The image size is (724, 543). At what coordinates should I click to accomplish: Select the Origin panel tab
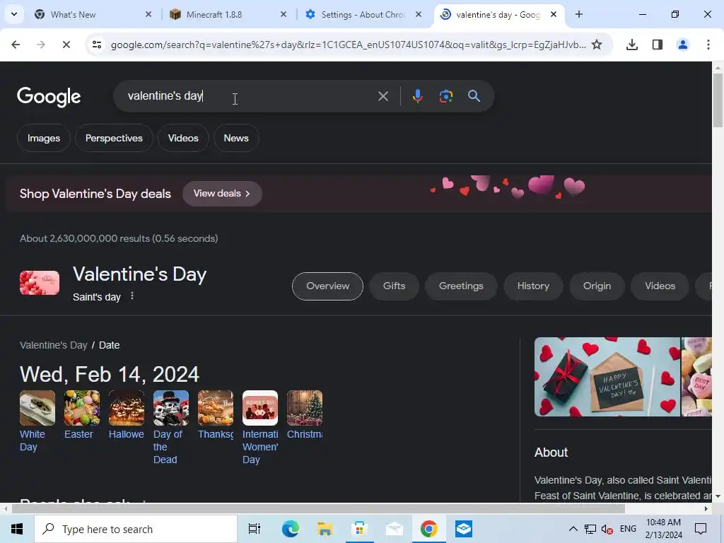[x=597, y=286]
